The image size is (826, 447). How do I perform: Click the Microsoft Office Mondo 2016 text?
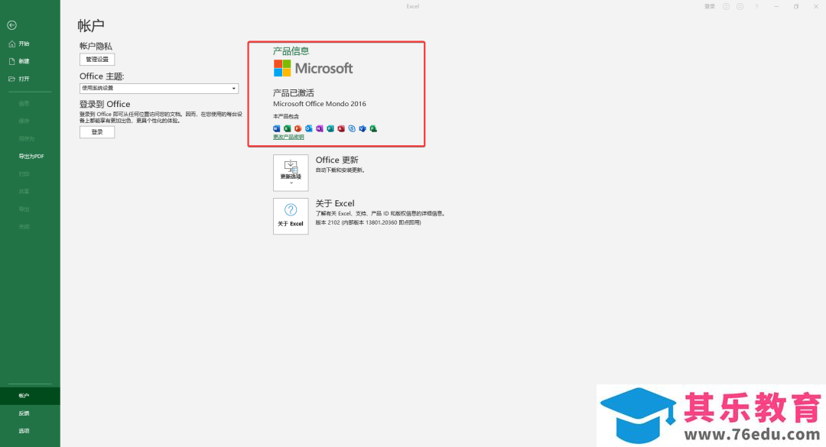tap(319, 104)
